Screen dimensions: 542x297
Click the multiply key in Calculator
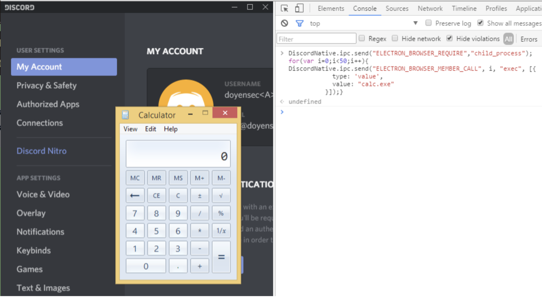click(x=200, y=231)
